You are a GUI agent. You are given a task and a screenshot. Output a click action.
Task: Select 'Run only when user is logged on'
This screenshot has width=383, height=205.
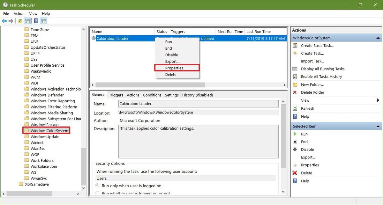tap(97, 185)
